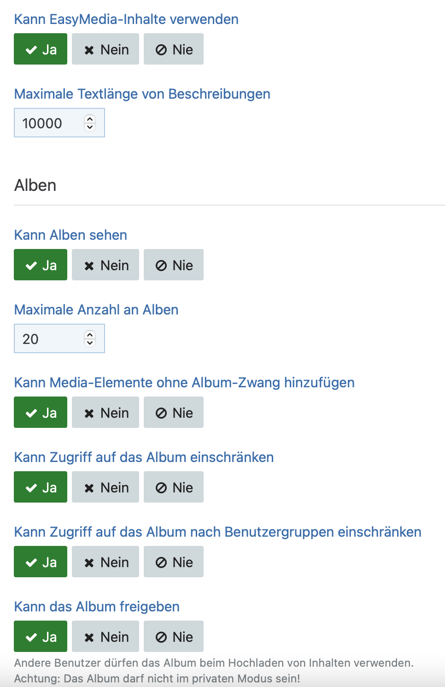Set 'Kann Media-Elemente ohne Album-Zwang hinzufügen' to Nein
Image resolution: width=445 pixels, height=687 pixels.
pos(105,412)
